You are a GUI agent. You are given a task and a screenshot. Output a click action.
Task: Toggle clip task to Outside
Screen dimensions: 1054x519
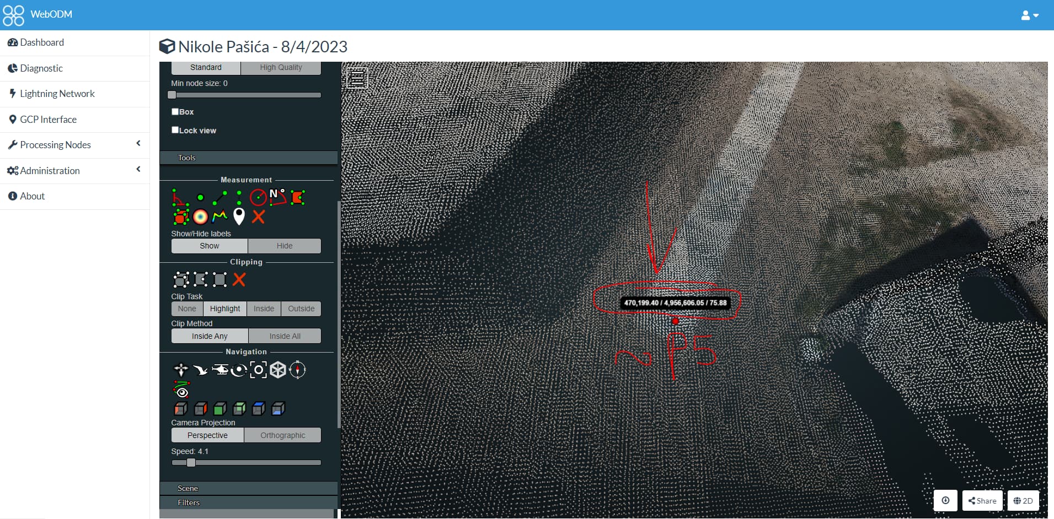pos(301,309)
